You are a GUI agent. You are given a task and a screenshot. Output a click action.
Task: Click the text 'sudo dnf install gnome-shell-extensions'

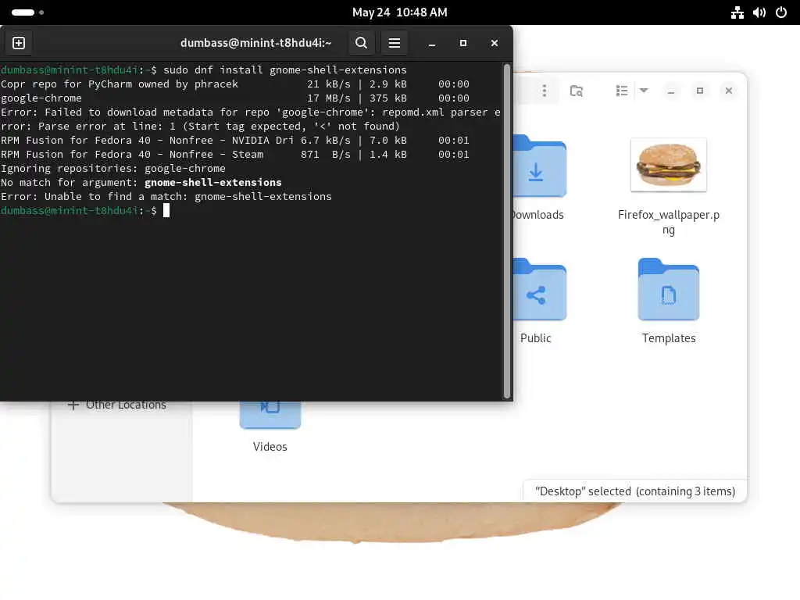click(x=284, y=70)
